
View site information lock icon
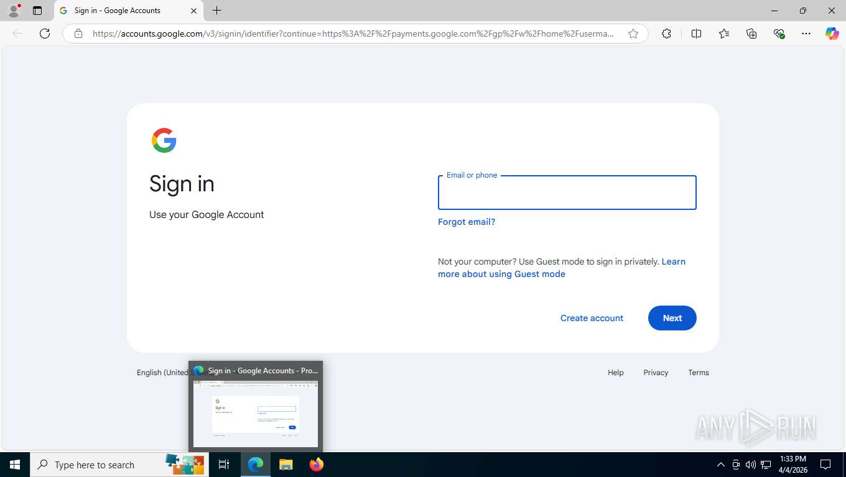coord(78,34)
